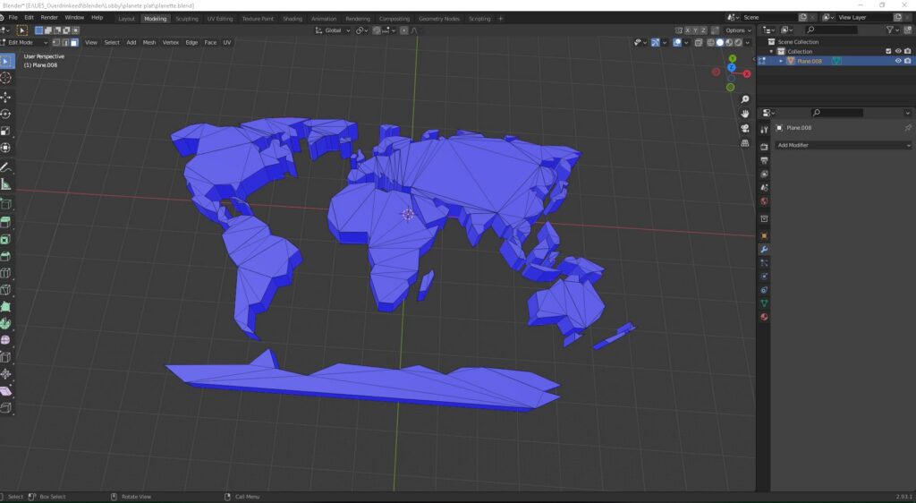The image size is (916, 503).
Task: Switch to the Sculpting workspace tab
Action: pyautogui.click(x=186, y=18)
